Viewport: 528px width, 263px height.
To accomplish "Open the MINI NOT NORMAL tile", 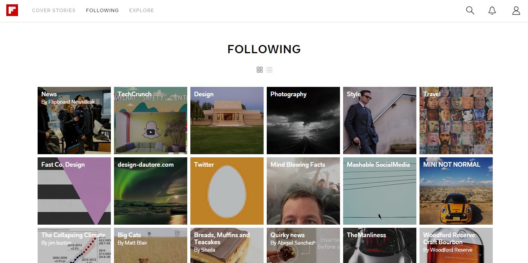I will [x=456, y=191].
